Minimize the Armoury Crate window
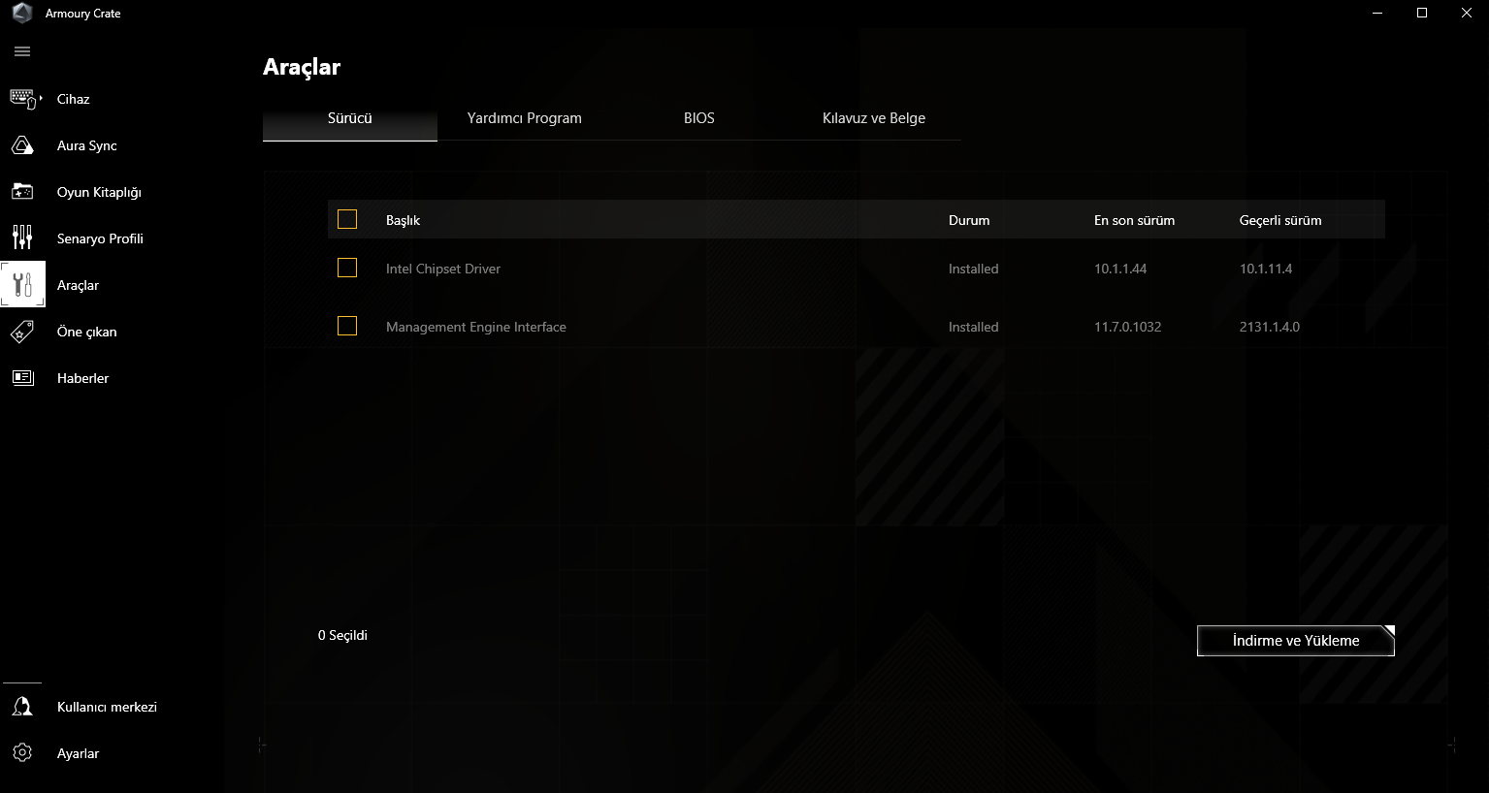1489x793 pixels. click(1377, 13)
